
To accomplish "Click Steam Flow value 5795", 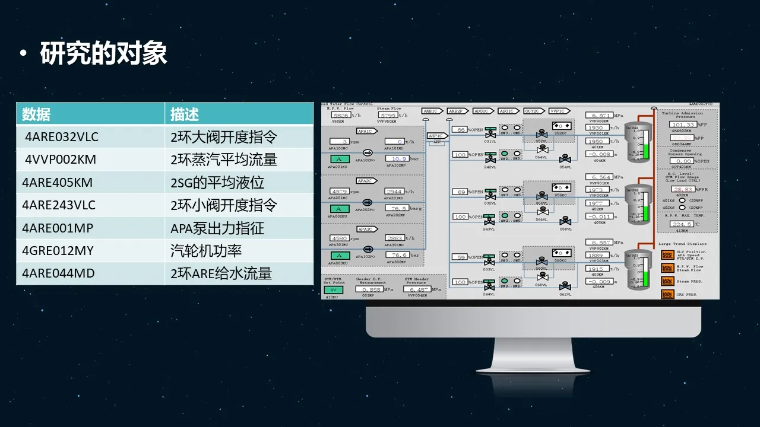I will (x=388, y=115).
